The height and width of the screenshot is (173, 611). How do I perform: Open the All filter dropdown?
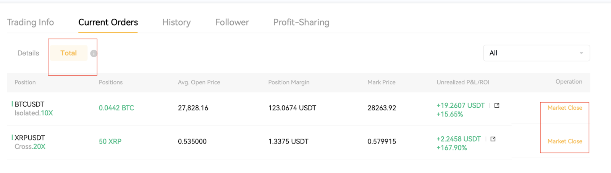pos(536,53)
